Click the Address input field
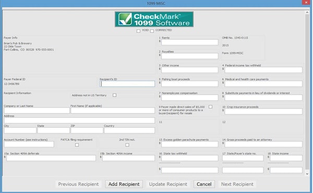313x193 pixels. click(x=79, y=120)
